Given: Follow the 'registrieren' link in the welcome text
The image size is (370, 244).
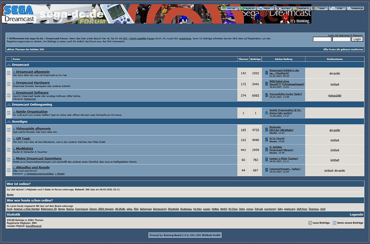Looking at the screenshot, I should pyautogui.click(x=185, y=38).
